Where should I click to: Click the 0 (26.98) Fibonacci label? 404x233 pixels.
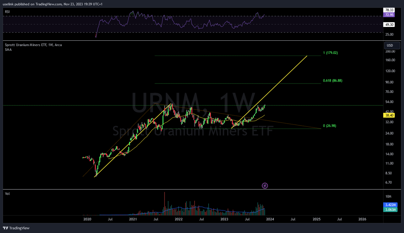tap(330, 126)
